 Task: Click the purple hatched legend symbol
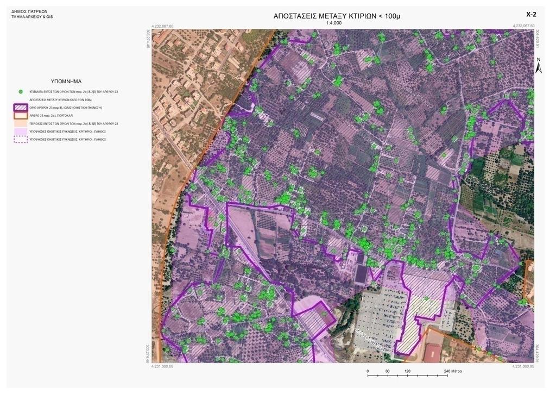(x=21, y=108)
